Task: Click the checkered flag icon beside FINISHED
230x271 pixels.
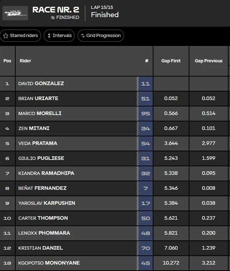Action: [53, 17]
